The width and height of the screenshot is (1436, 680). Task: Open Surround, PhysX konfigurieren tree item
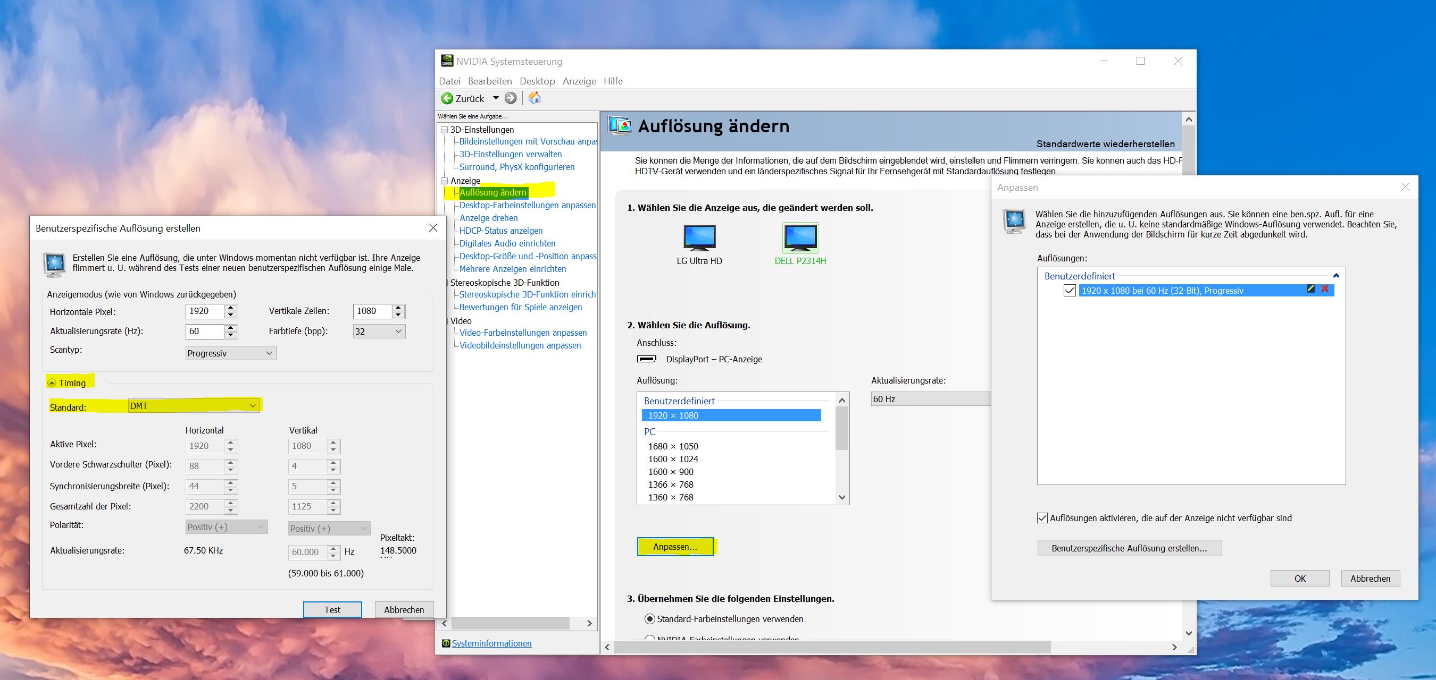517,167
